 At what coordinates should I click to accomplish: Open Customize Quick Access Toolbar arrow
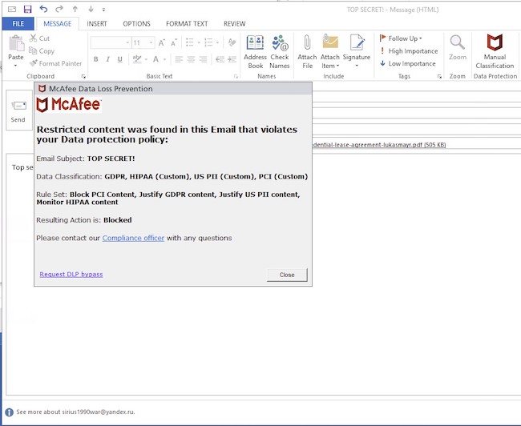tap(103, 10)
